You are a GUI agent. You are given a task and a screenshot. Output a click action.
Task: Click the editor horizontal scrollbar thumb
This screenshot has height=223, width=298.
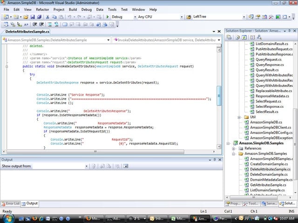95,151
